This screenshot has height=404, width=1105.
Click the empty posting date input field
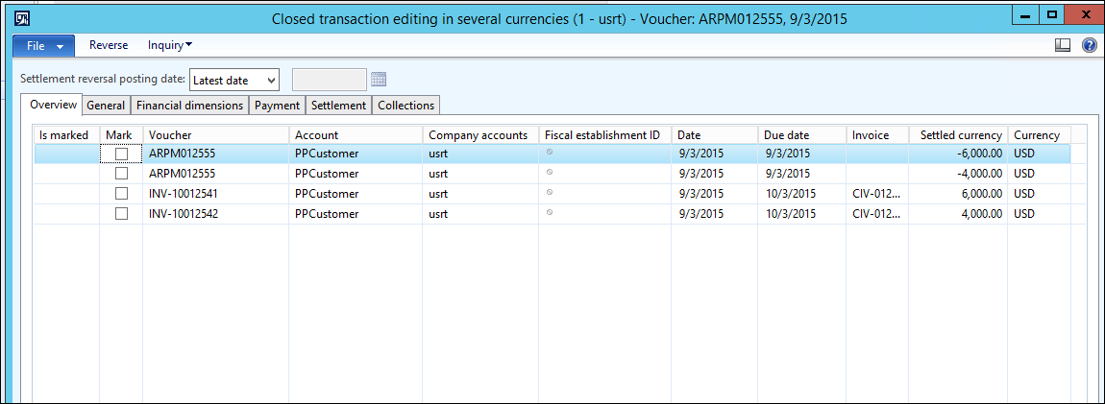point(329,80)
